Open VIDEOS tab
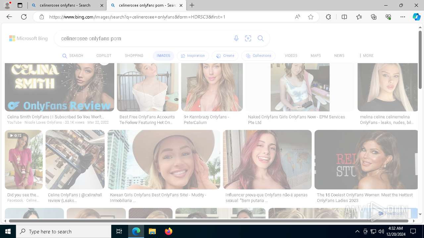The height and width of the screenshot is (238, 424). pyautogui.click(x=291, y=56)
